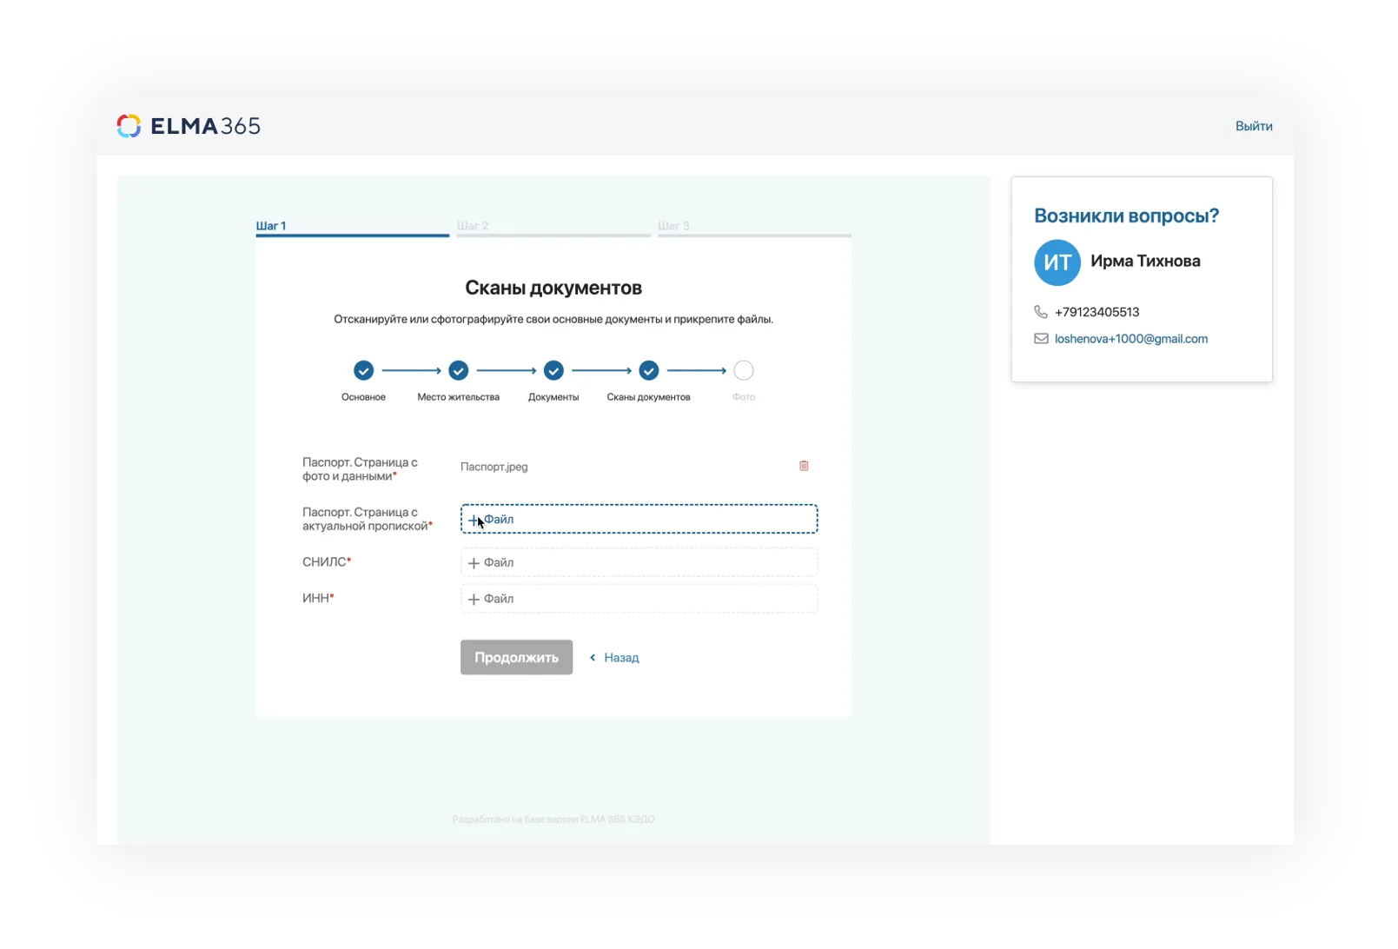Click the plus icon in the ИНН field
Screen dimensions: 1398x949
(x=474, y=600)
